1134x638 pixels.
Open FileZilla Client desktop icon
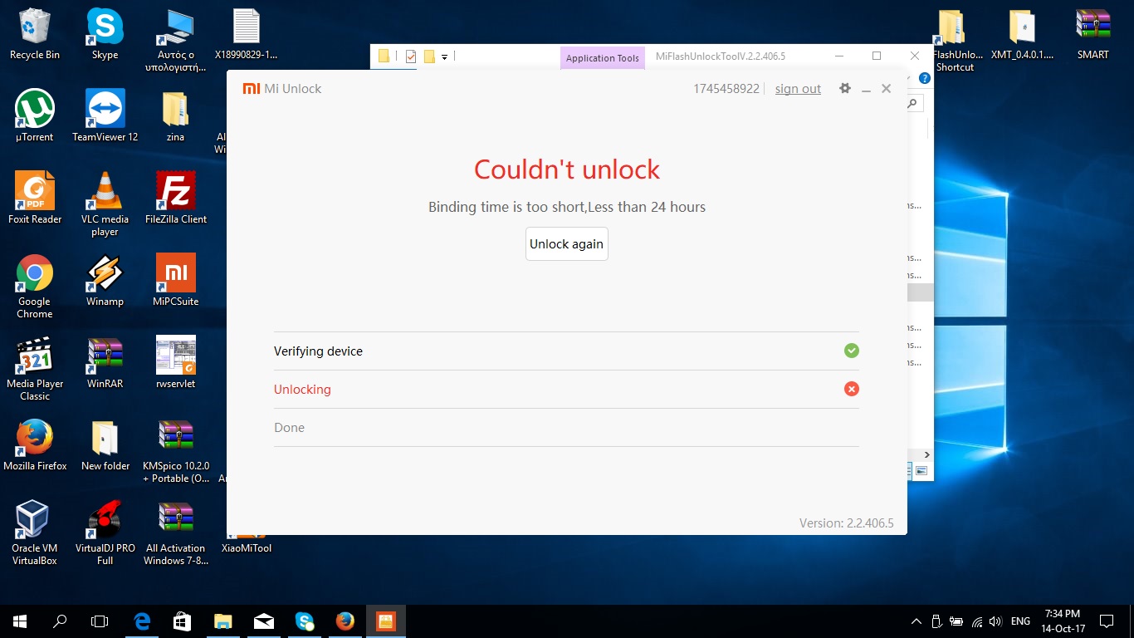176,197
